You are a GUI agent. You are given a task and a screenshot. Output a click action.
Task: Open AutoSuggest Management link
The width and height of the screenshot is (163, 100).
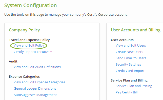point(35,95)
